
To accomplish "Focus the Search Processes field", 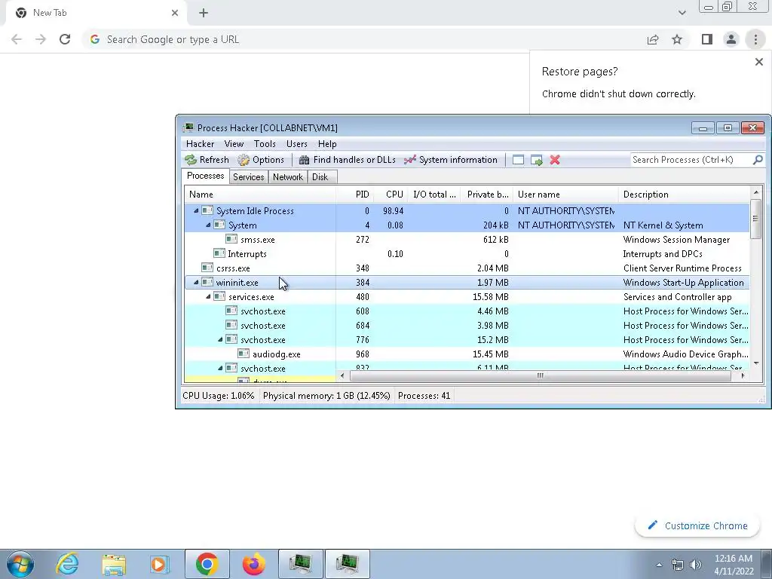I will [x=691, y=160].
